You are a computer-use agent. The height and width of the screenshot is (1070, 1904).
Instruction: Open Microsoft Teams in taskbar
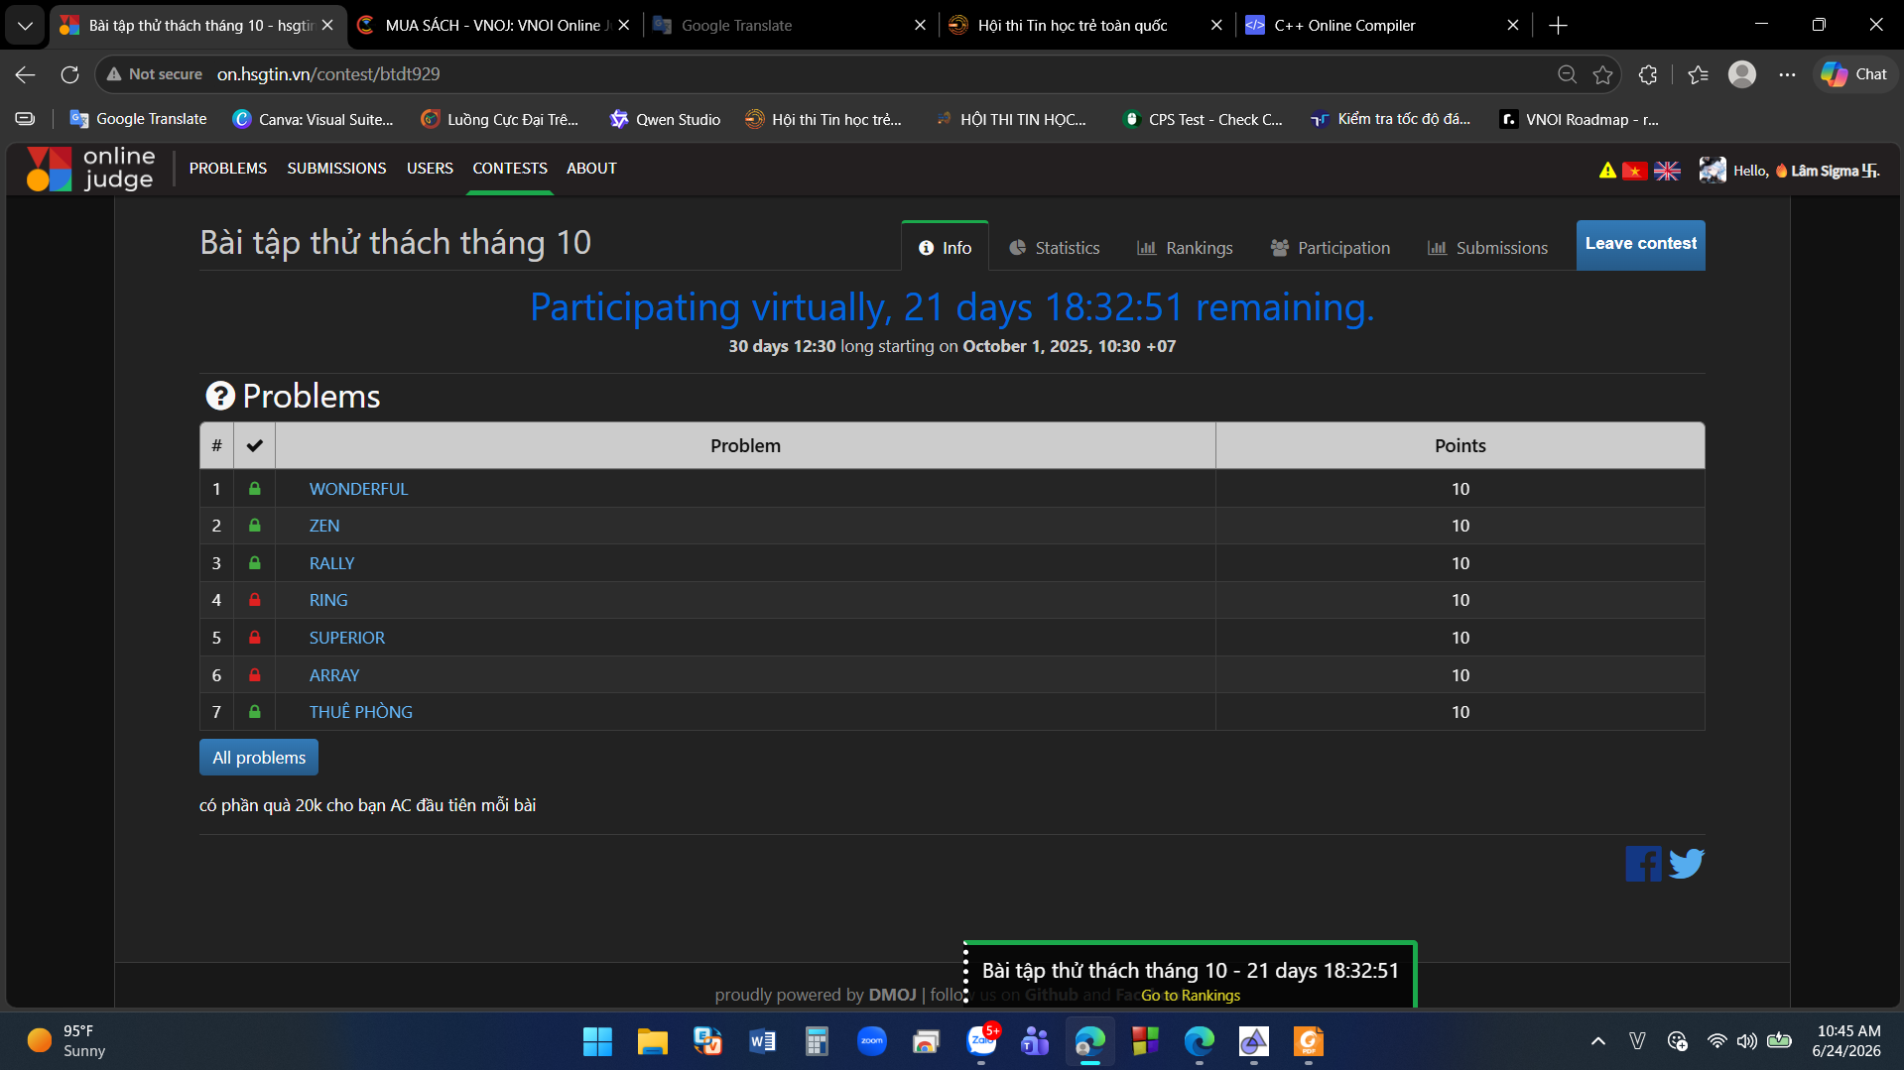pyautogui.click(x=1035, y=1041)
